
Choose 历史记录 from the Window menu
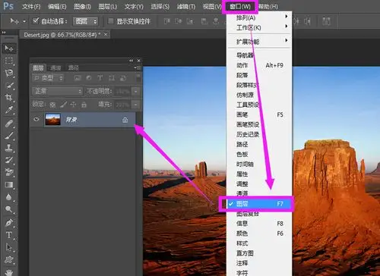coord(259,134)
